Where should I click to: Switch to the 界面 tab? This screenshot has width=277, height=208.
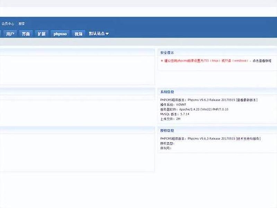click(x=26, y=34)
